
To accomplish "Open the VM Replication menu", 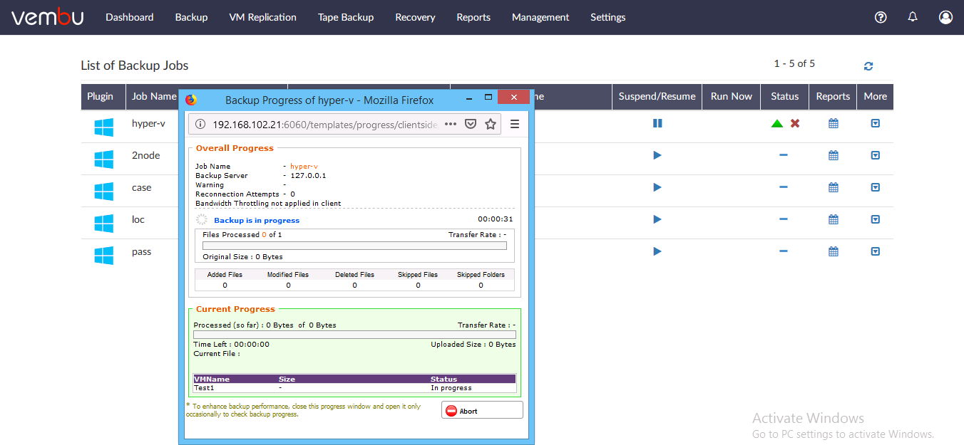I will [262, 17].
